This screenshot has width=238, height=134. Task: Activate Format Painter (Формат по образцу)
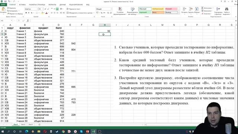15,14
